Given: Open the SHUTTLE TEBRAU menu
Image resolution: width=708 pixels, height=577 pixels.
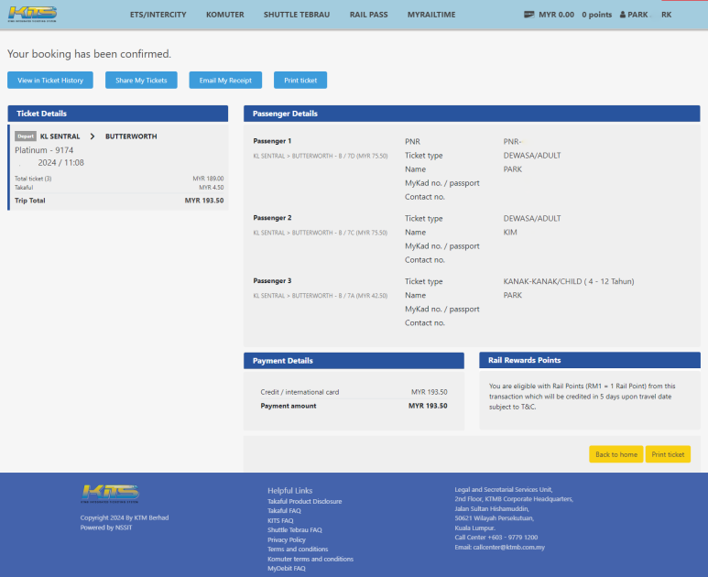Looking at the screenshot, I should [x=297, y=15].
